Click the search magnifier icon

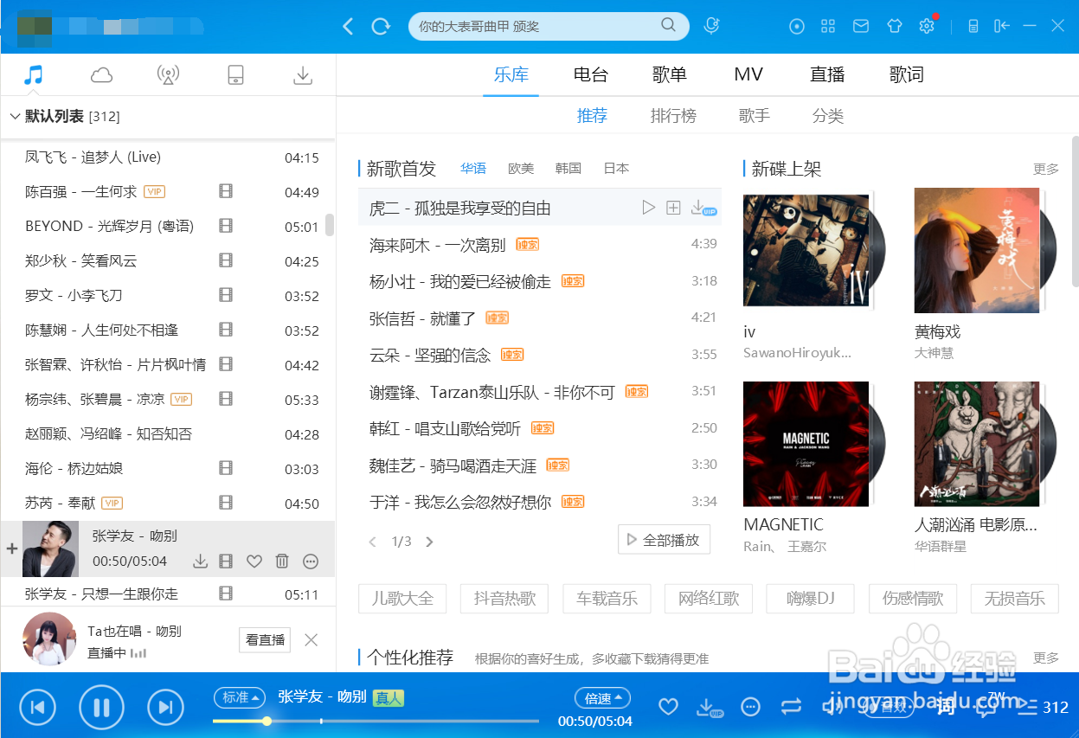click(x=668, y=25)
